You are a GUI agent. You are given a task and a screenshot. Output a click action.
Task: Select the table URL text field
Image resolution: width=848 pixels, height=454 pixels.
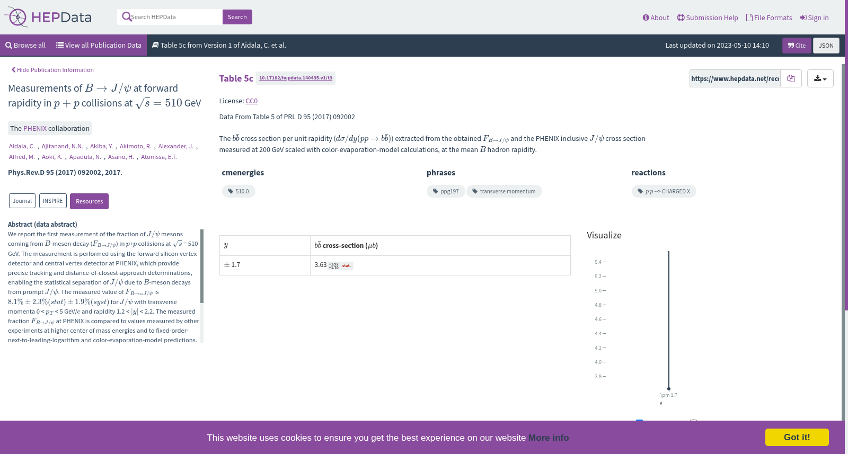click(735, 78)
